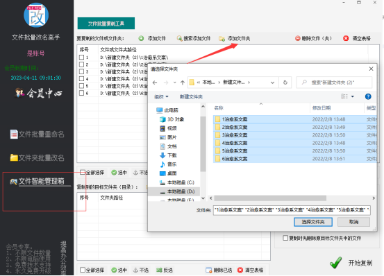This screenshot has width=384, height=276.
Task: Click the blue 改 app logo
Action: [x=36, y=15]
